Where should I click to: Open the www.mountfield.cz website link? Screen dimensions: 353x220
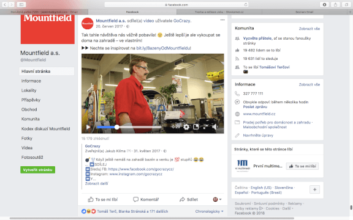point(259,114)
